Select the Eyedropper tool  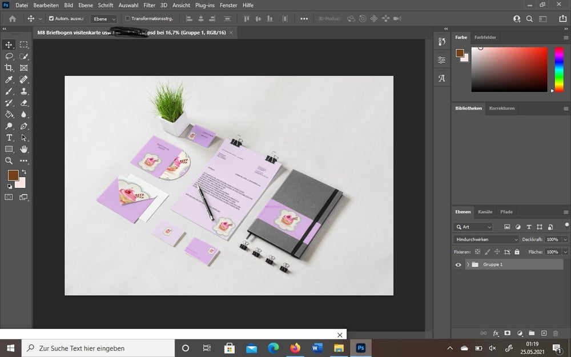(x=9, y=79)
